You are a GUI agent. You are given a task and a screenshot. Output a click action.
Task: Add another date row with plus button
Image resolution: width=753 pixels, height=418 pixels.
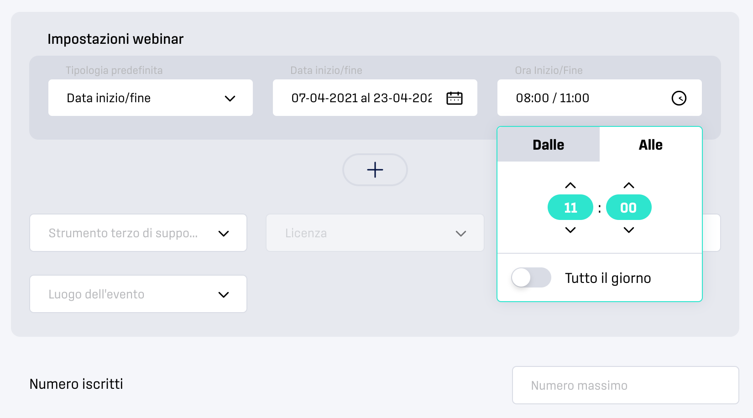coord(375,170)
